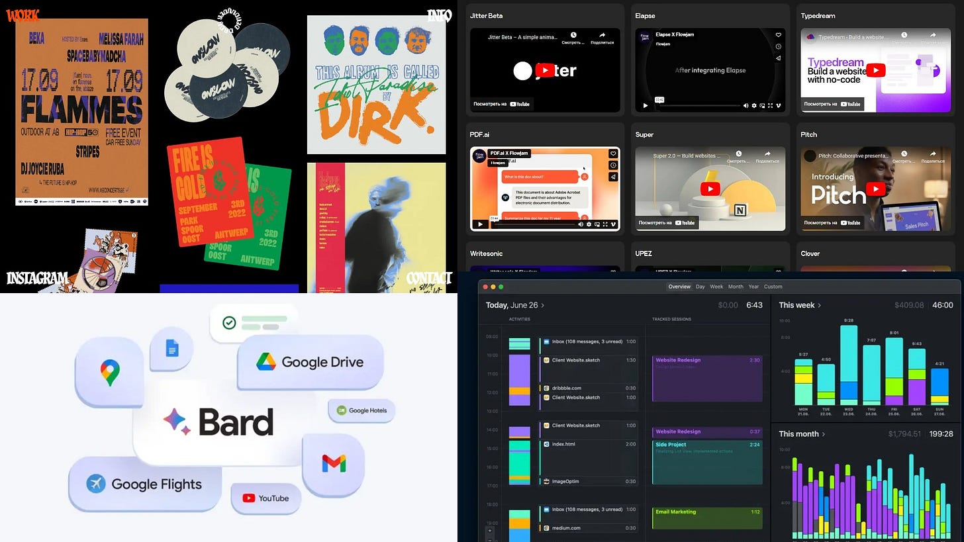Click watch later clock on Pitch video
964x542 pixels.
(904, 154)
